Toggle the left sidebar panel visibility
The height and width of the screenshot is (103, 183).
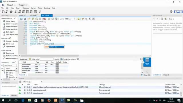coord(175,11)
